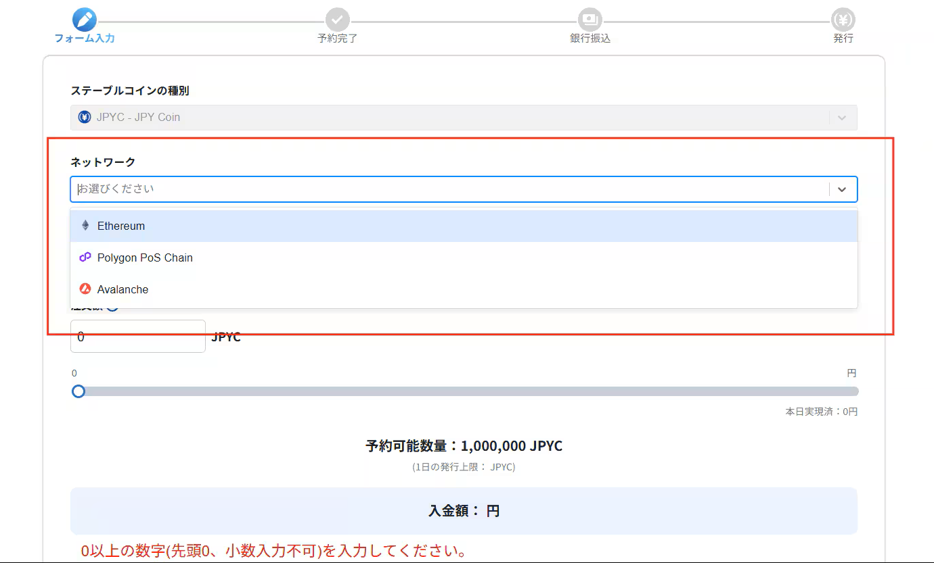This screenshot has width=934, height=563.
Task: Select the Polygon PoS Chain option
Action: click(145, 257)
